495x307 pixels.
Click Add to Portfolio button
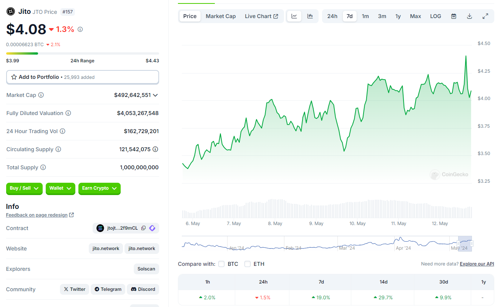click(83, 77)
